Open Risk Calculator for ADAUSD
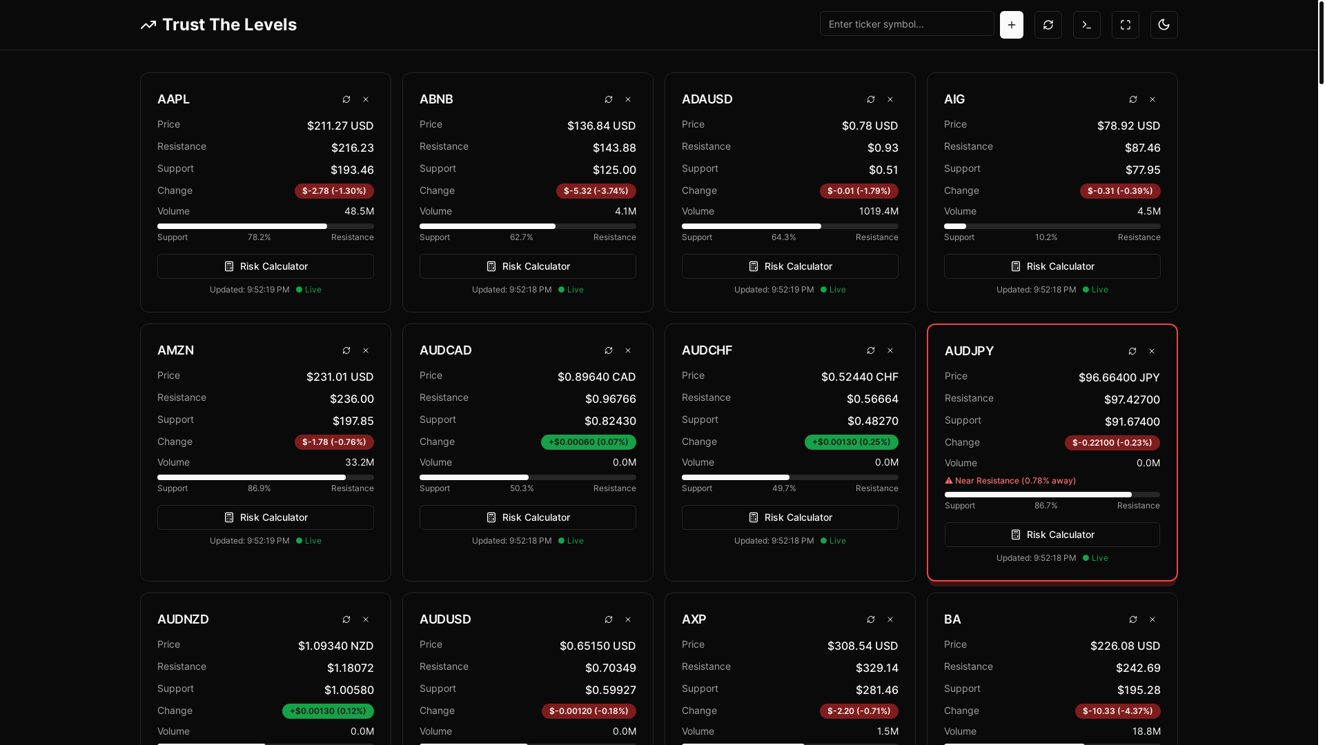 [790, 266]
